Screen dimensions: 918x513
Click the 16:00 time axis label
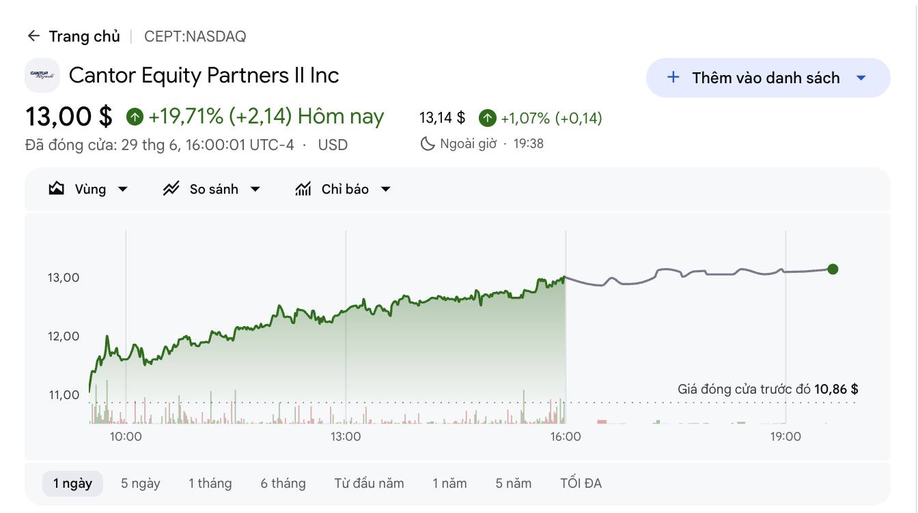[x=566, y=436]
